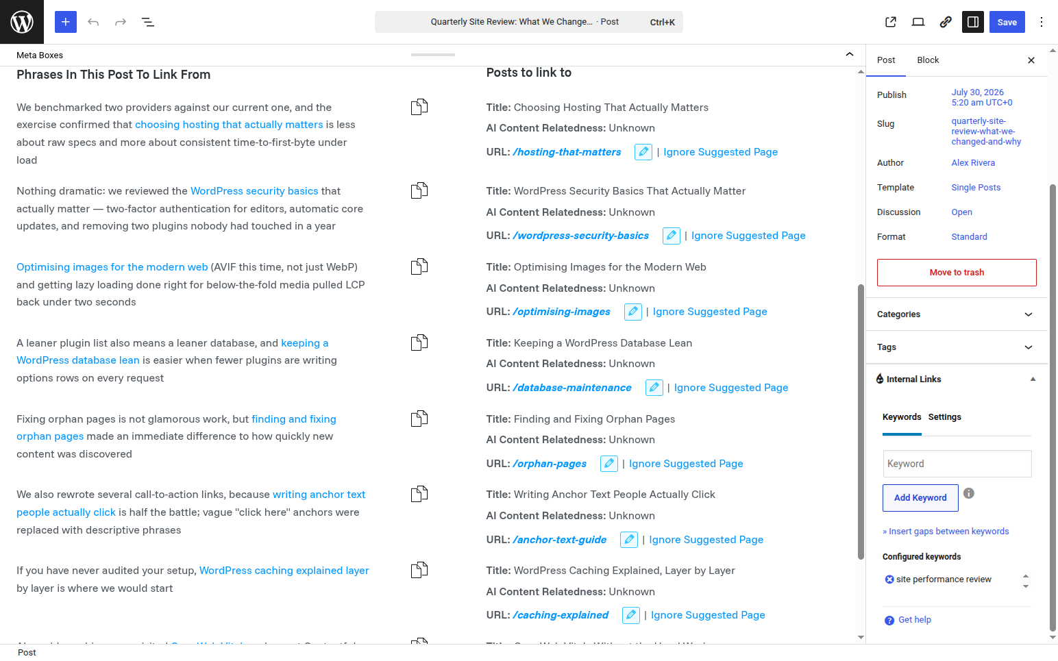Click the Add Keyword button

920,498
